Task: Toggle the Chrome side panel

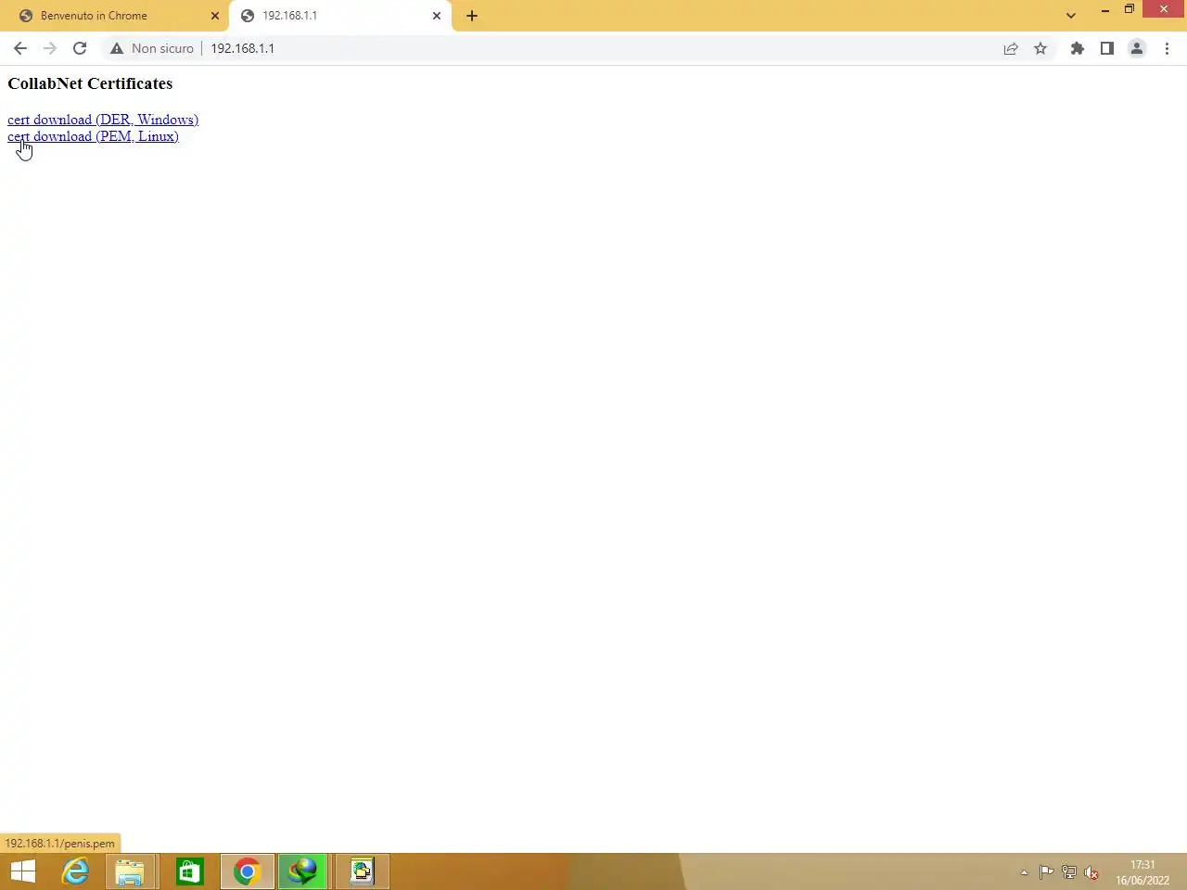Action: [x=1106, y=48]
